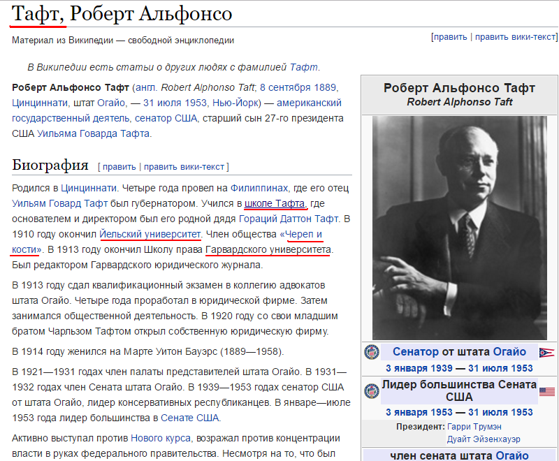Viewport: 559px width, 461px height.
Task: Click 'Лидер большинства Сената США' infobox heading
Action: point(459,391)
